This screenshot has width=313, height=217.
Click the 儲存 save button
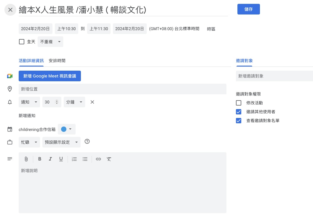[248, 9]
